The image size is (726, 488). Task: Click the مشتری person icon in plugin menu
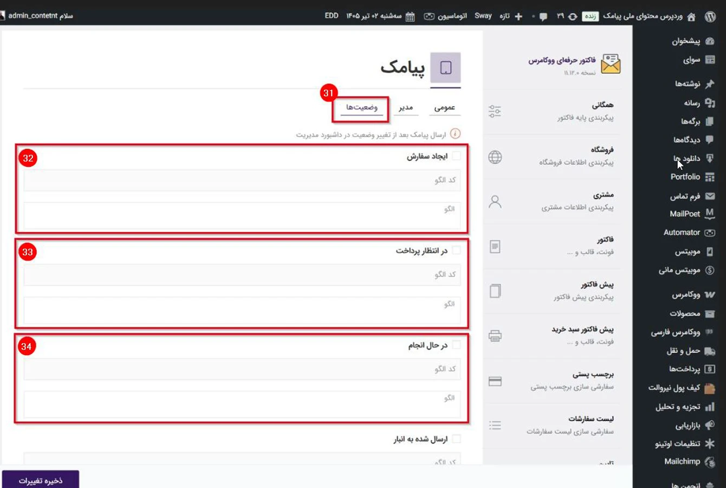point(495,202)
